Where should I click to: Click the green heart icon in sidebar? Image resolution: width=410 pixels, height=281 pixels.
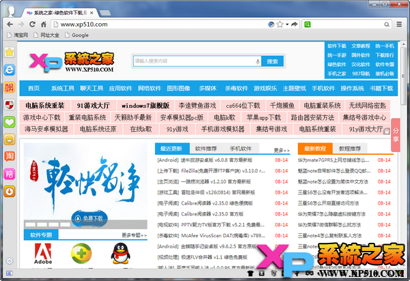tap(10, 122)
